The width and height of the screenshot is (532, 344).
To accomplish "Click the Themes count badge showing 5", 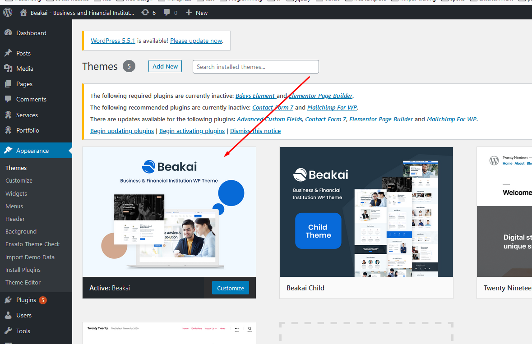I will 129,66.
